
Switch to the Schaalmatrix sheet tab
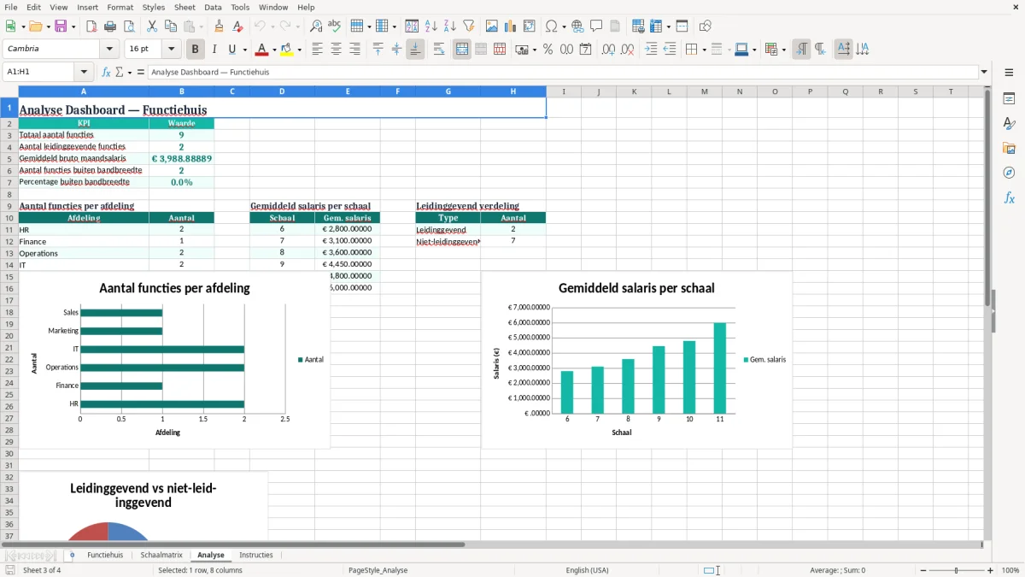[161, 555]
